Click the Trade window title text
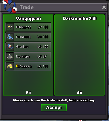Screen dimensions: 109x121 pyautogui.click(x=27, y=7)
